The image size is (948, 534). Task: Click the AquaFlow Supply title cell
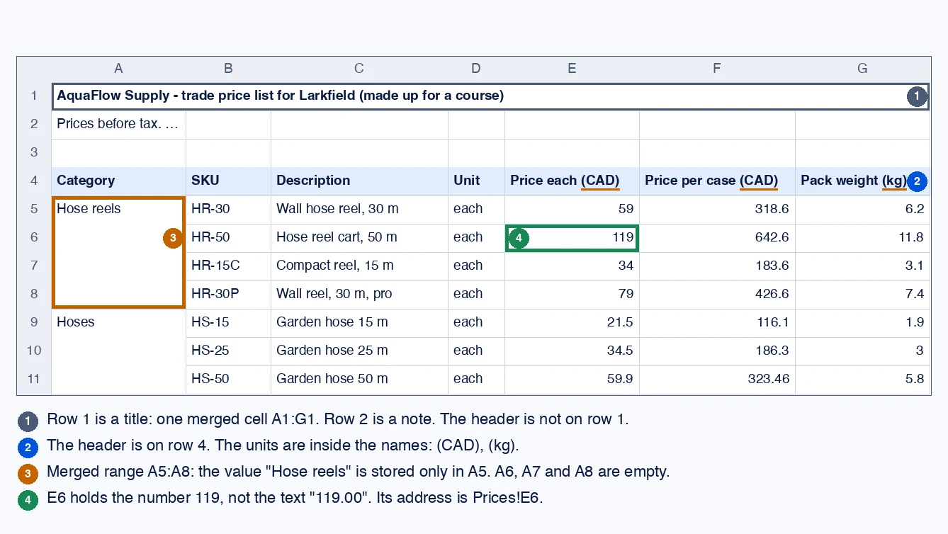pos(490,96)
